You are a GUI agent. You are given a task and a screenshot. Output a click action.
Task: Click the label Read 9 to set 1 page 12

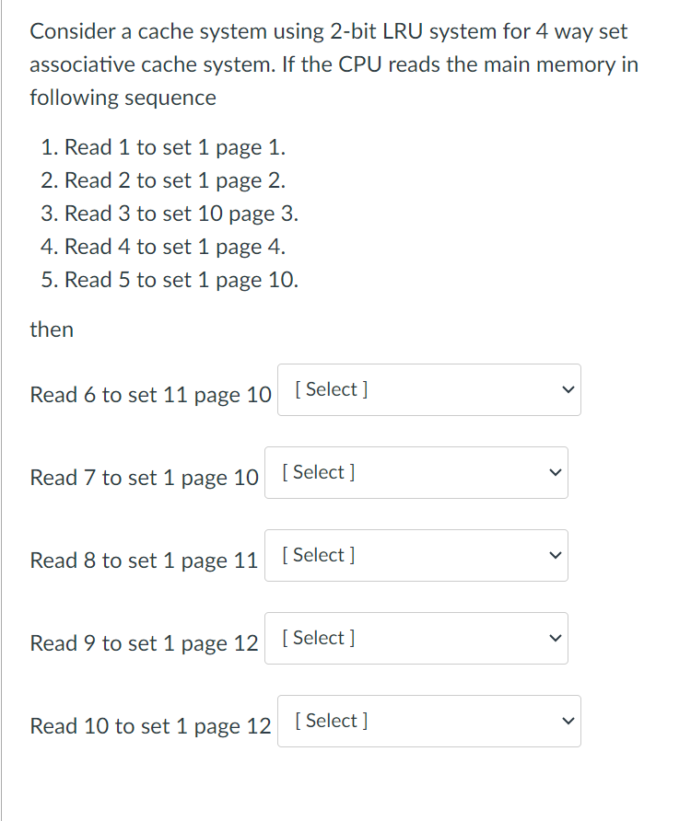click(144, 642)
